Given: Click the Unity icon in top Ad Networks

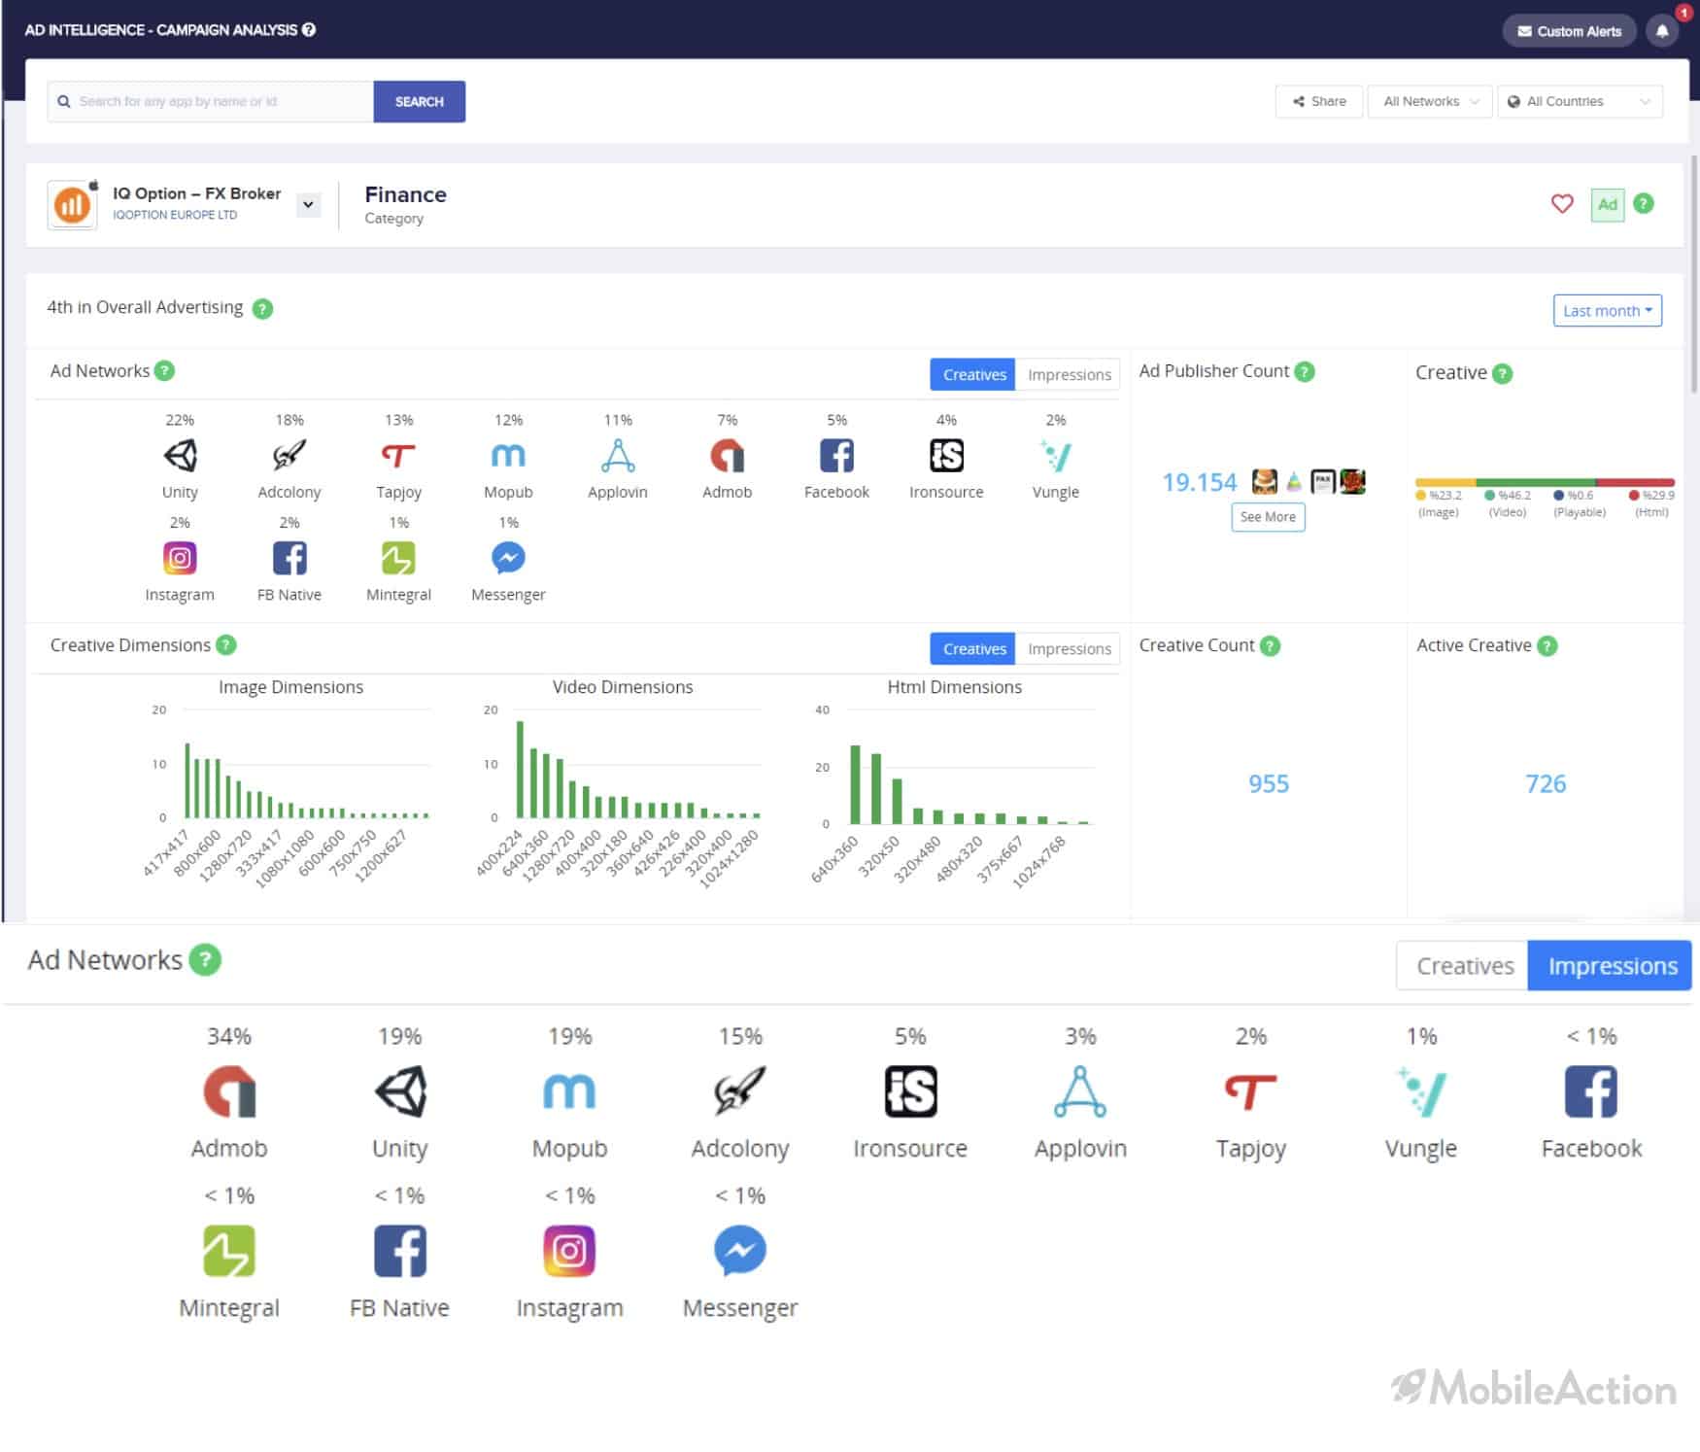Looking at the screenshot, I should [180, 455].
